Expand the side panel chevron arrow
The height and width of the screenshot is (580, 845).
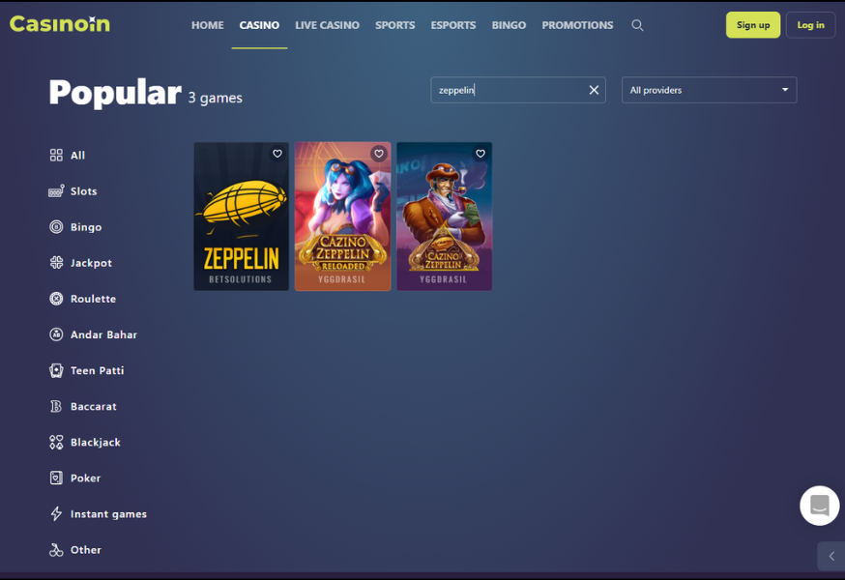831,556
